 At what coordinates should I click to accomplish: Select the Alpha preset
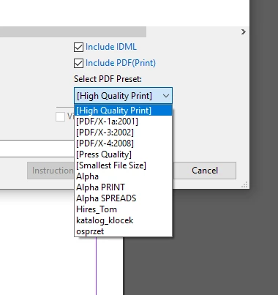pyautogui.click(x=123, y=176)
